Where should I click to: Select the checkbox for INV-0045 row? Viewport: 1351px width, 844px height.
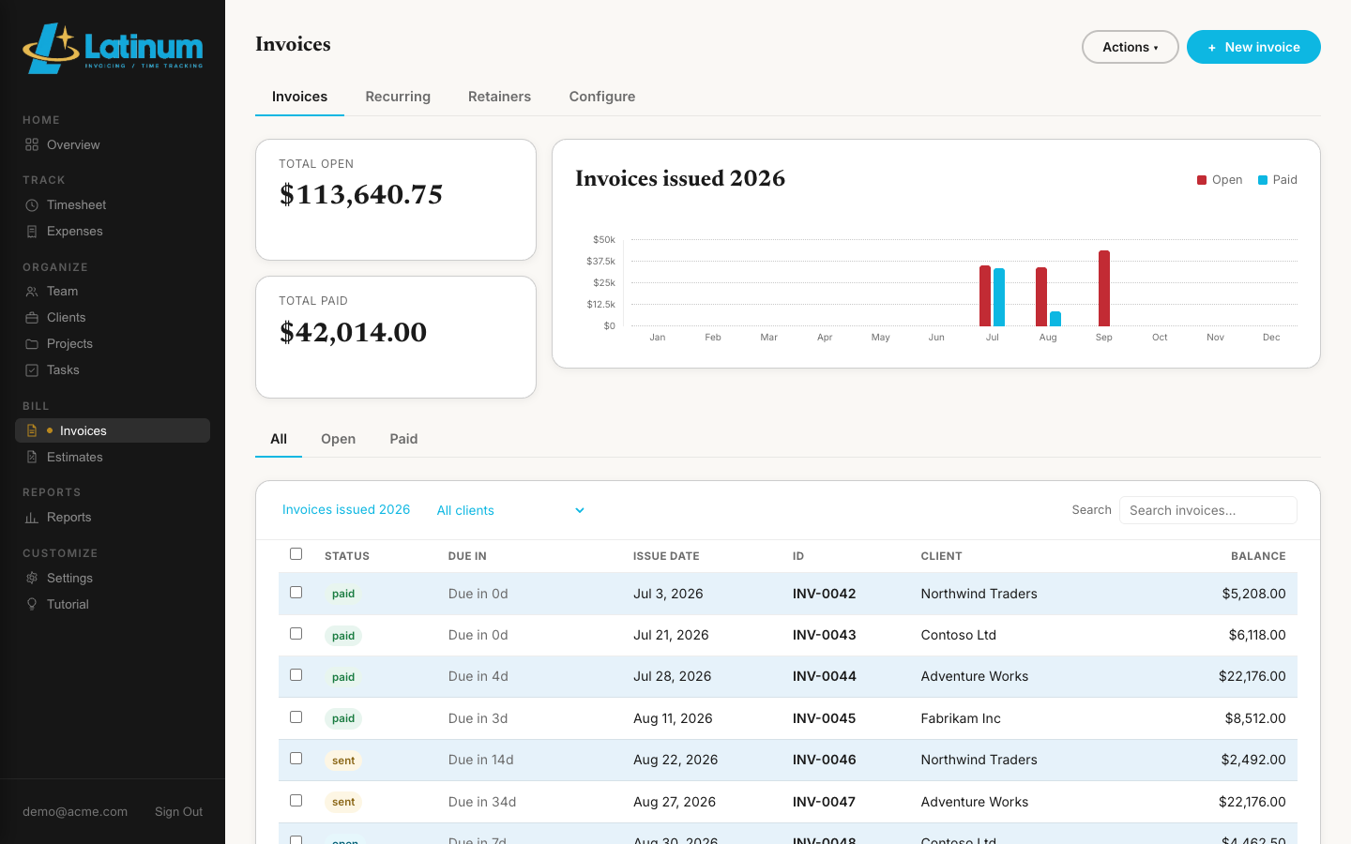[296, 717]
